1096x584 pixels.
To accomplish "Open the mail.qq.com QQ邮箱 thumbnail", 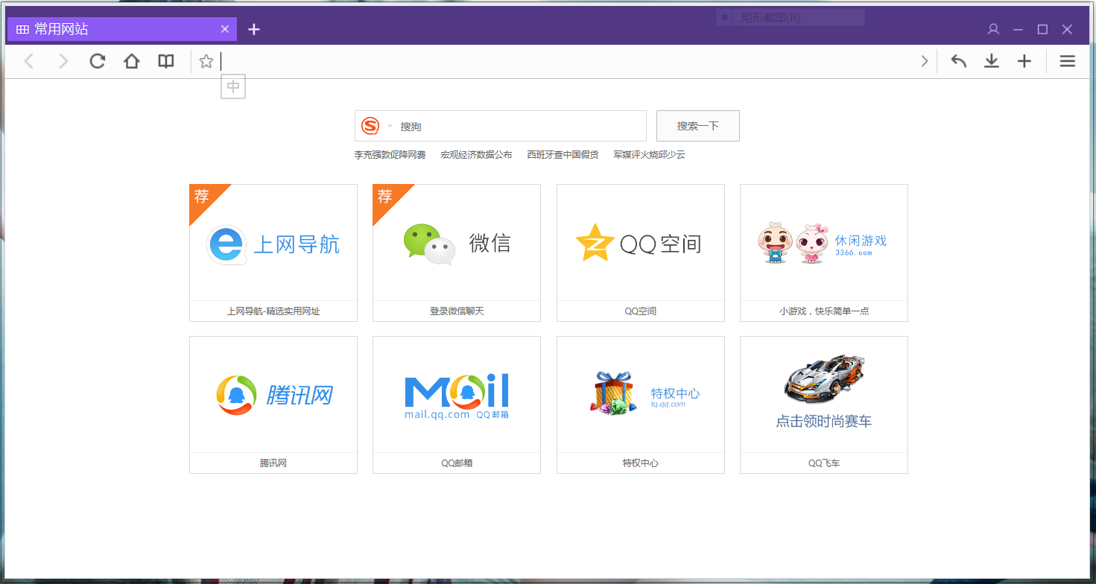I will point(457,395).
